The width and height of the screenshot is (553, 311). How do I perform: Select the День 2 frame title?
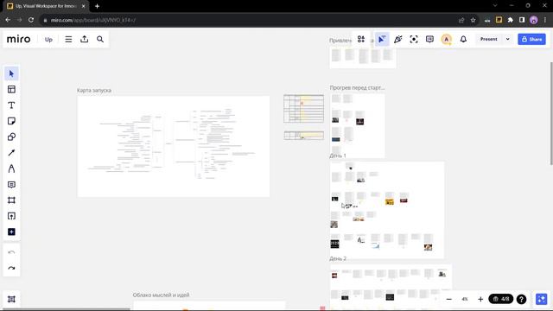338,258
